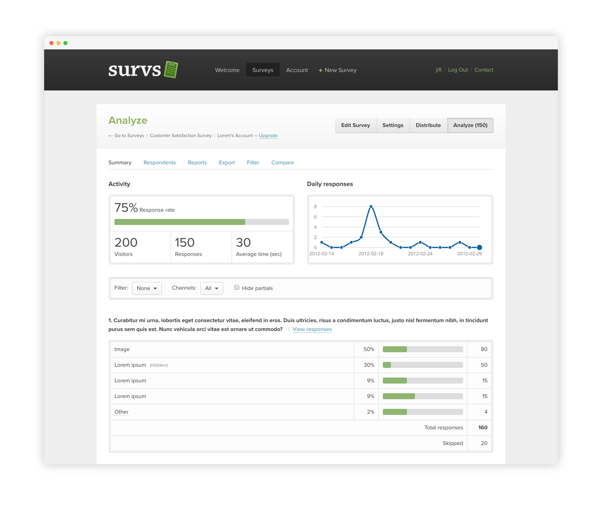
Task: Open the survey Settings button
Action: coord(393,125)
